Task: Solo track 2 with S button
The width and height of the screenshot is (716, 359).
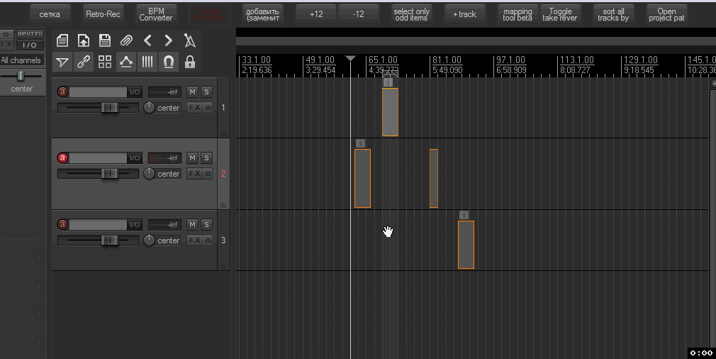Action: 206,158
